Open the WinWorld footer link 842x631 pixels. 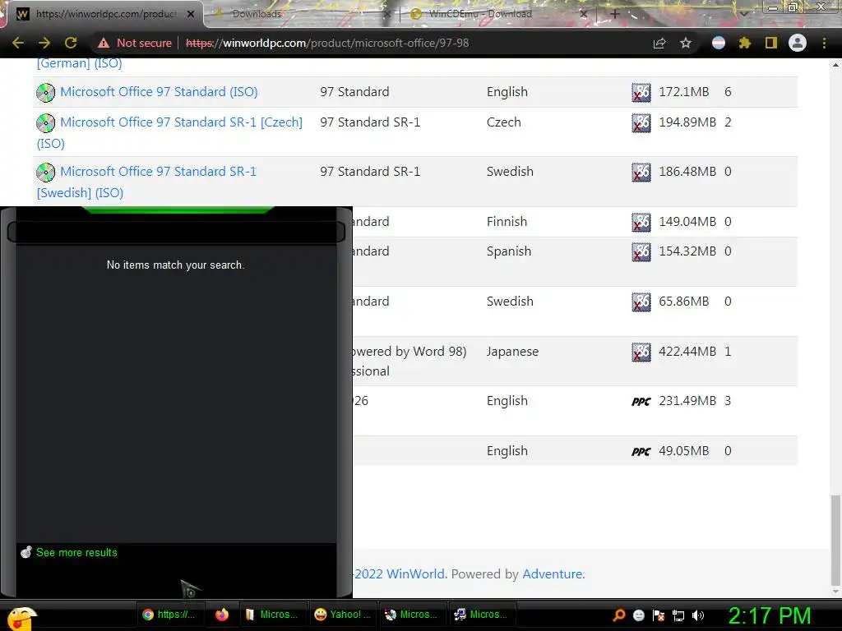tap(415, 574)
